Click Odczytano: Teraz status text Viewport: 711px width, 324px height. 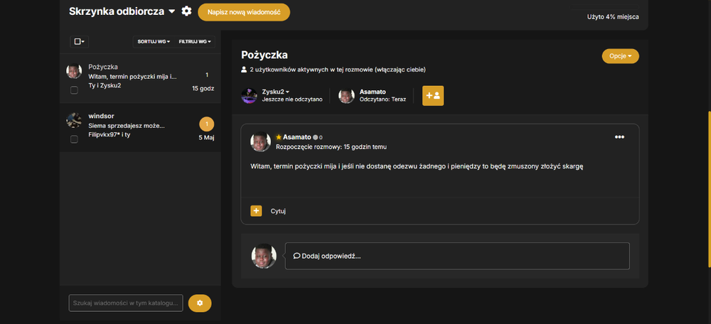click(x=383, y=99)
